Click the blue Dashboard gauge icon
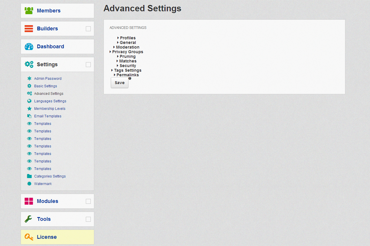The width and height of the screenshot is (370, 246). tap(29, 47)
